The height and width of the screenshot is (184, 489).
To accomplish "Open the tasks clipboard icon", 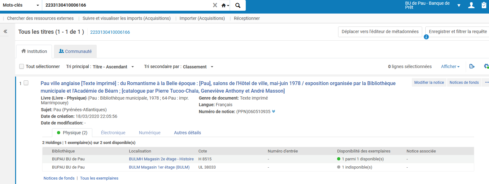I will click(x=484, y=5).
